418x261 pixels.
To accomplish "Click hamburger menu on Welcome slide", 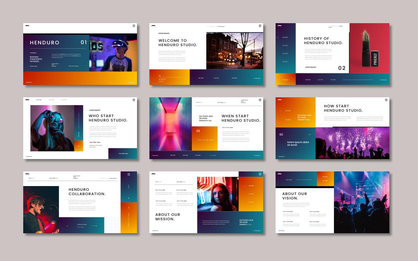I will (260, 26).
